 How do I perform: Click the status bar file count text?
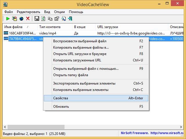pyautogui.click(x=34, y=134)
